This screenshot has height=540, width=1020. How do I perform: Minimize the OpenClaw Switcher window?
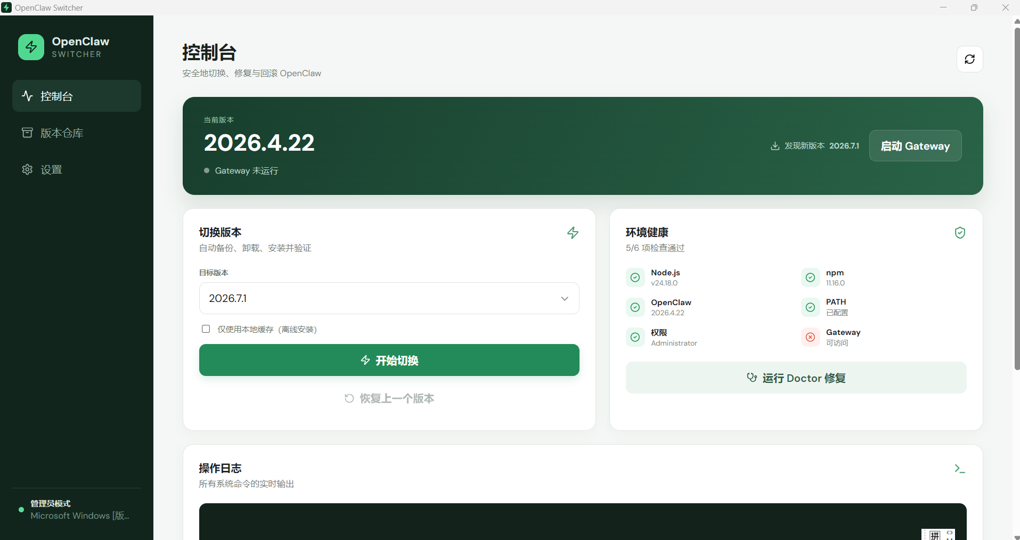tap(943, 7)
